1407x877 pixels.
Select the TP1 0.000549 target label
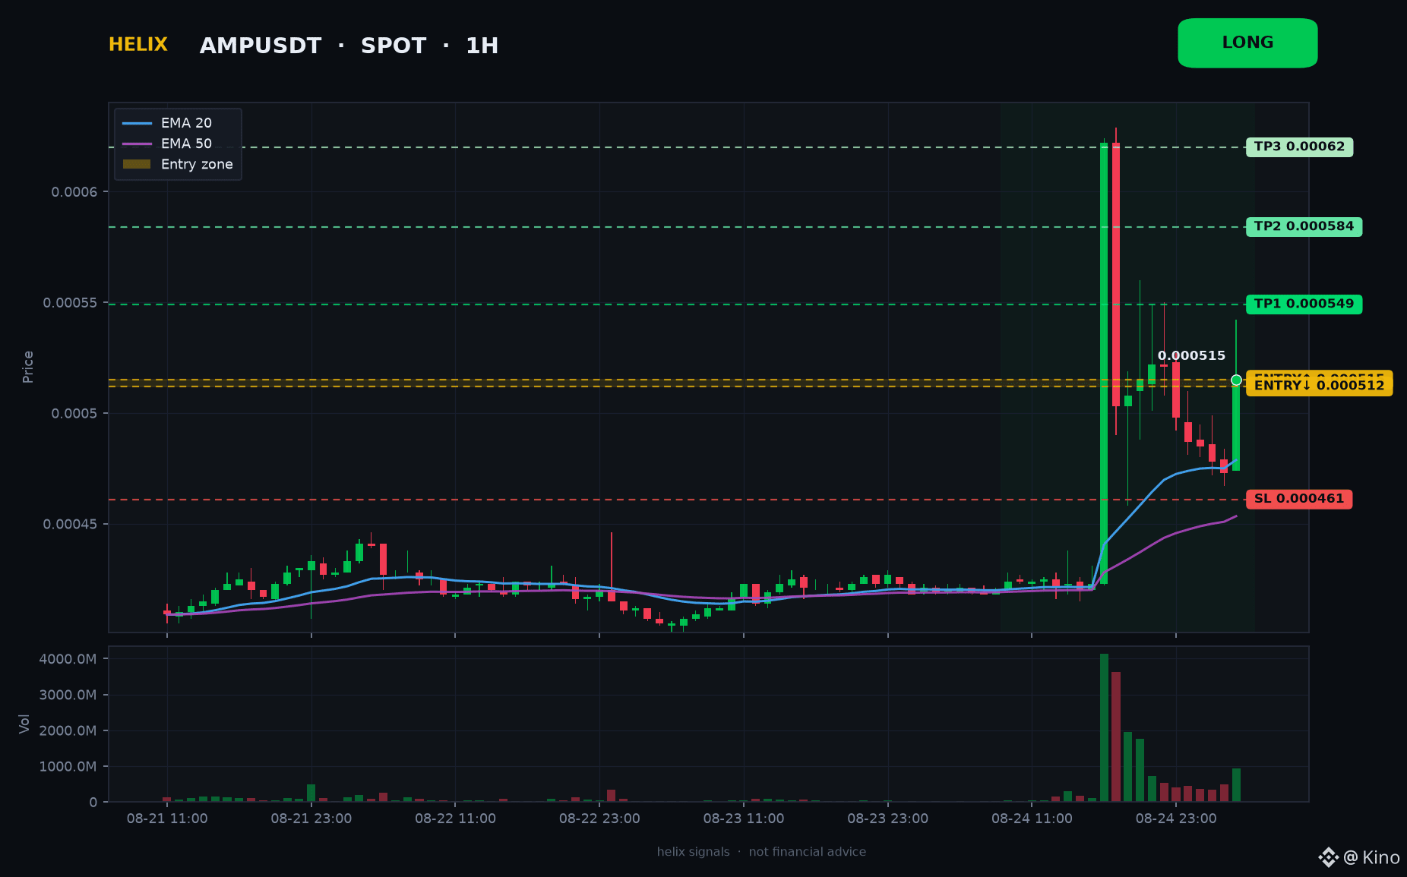[x=1304, y=304]
